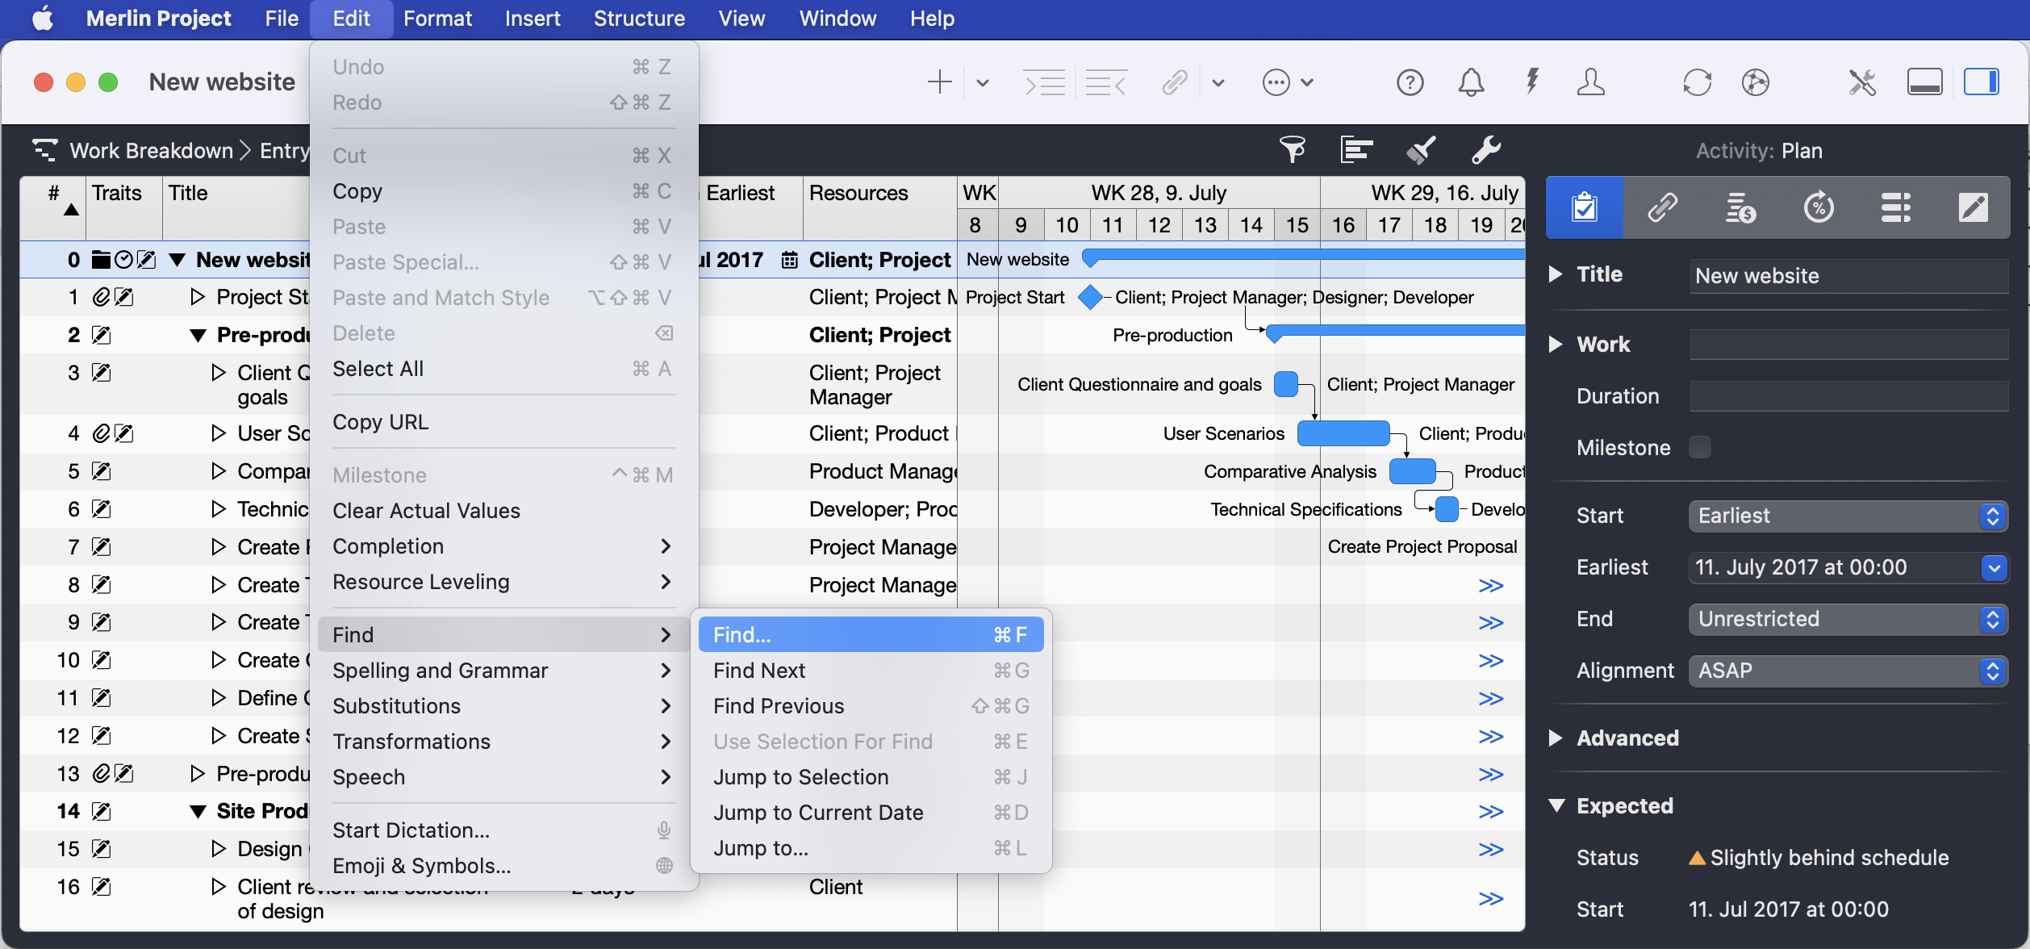The width and height of the screenshot is (2030, 949).
Task: Select the sort options icon next to filter
Action: [1356, 149]
